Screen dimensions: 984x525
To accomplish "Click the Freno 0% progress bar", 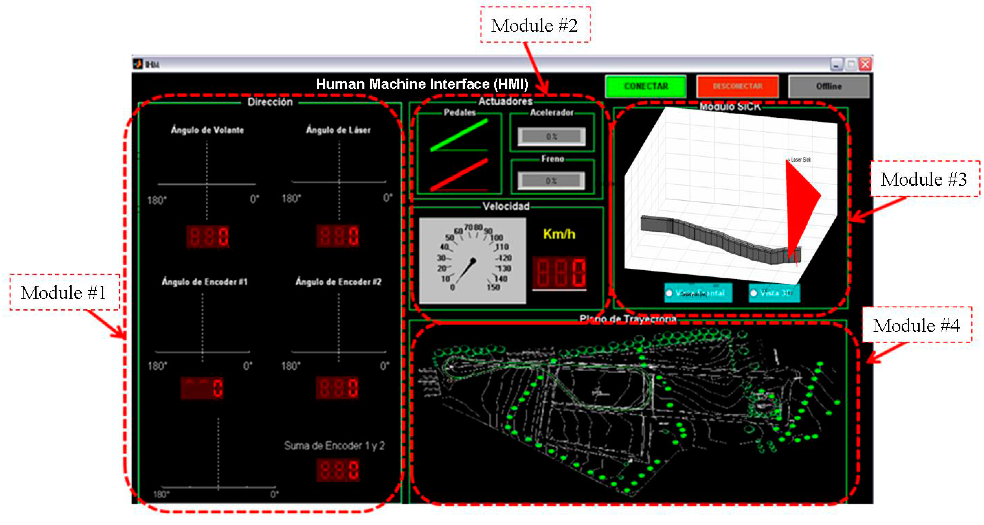I will [x=551, y=181].
